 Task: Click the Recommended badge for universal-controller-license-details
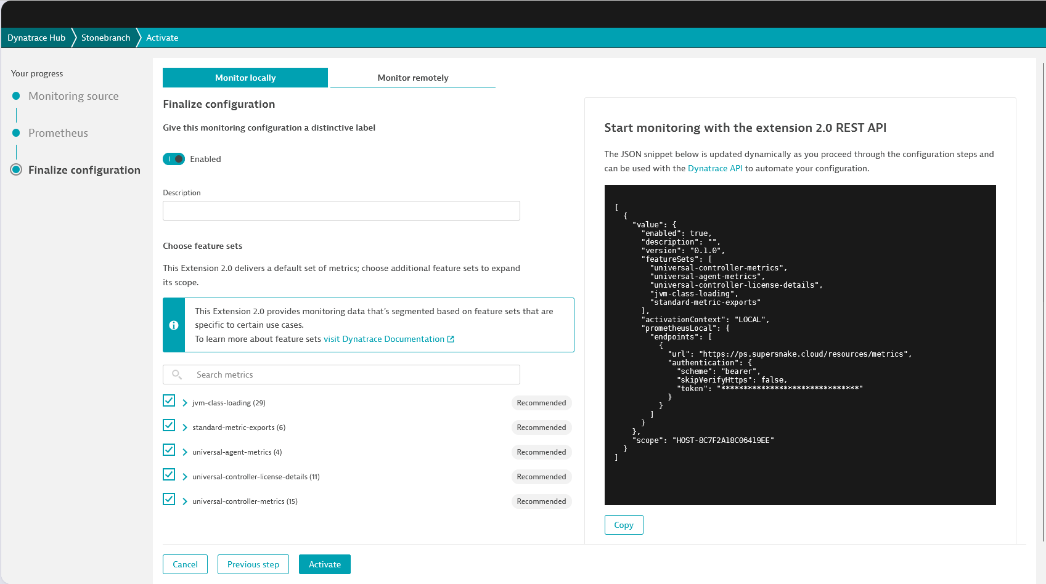(x=541, y=477)
